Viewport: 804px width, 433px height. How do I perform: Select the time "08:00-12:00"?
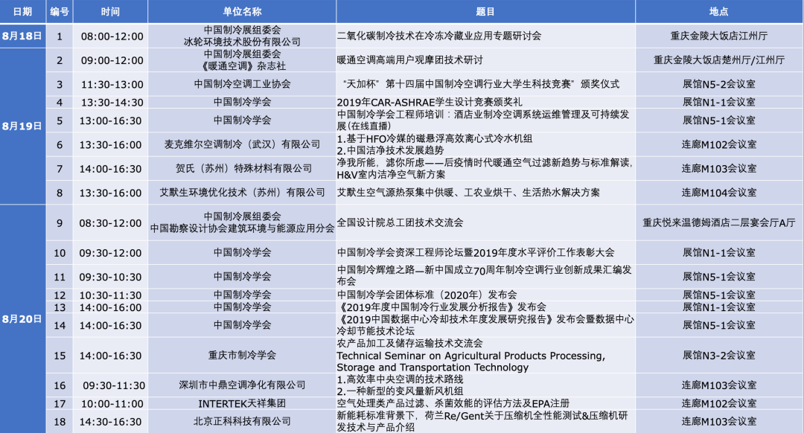[112, 36]
